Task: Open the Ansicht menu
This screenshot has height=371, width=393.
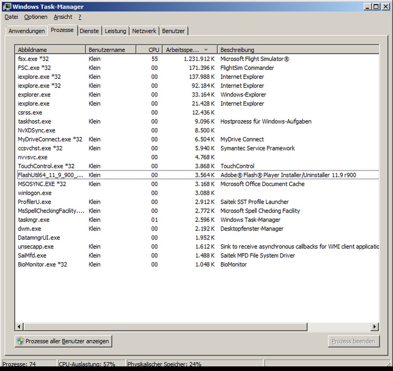Action: click(63, 17)
